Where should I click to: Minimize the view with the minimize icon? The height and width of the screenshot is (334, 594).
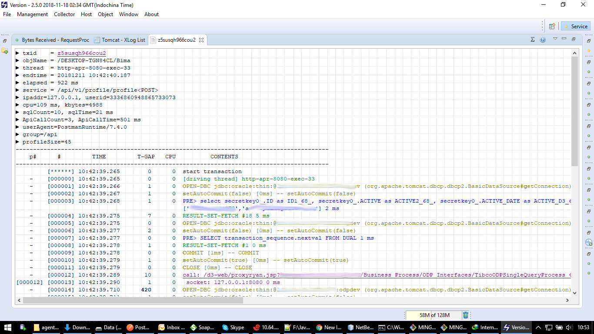pos(564,39)
